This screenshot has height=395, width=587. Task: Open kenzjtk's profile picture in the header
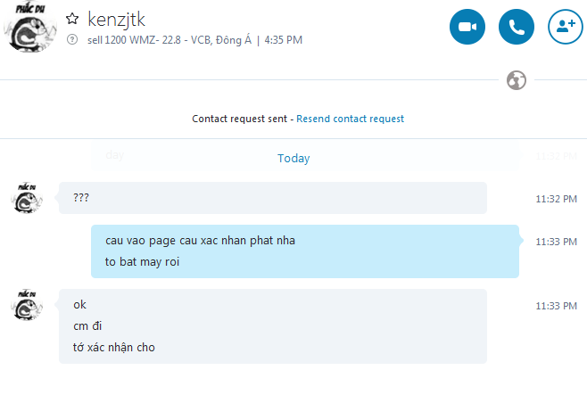tap(31, 27)
